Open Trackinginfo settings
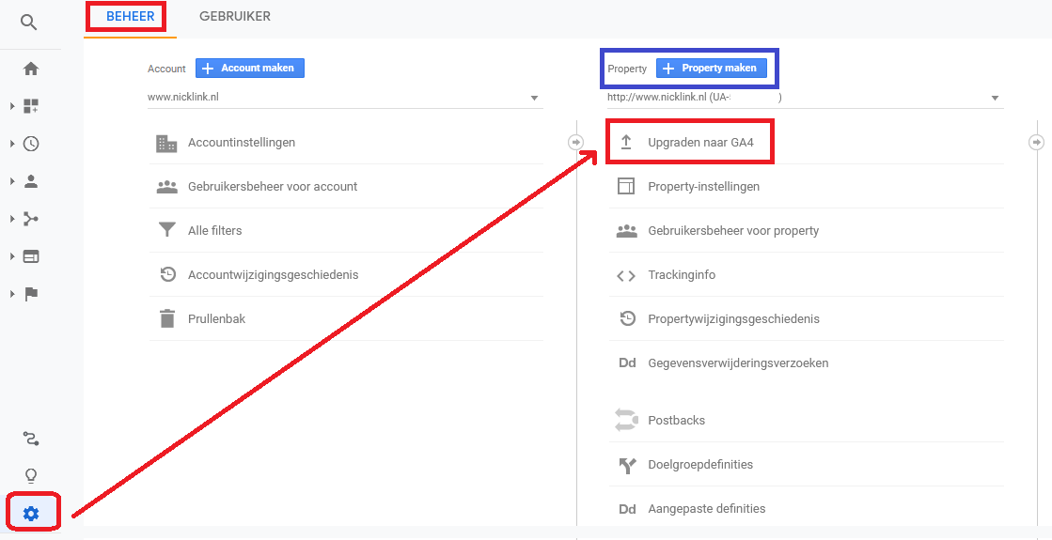The image size is (1052, 540). [682, 275]
